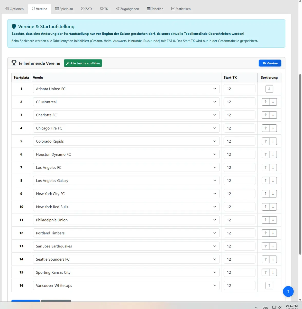Open the Seattle Sounders FC club selector

coord(126,259)
